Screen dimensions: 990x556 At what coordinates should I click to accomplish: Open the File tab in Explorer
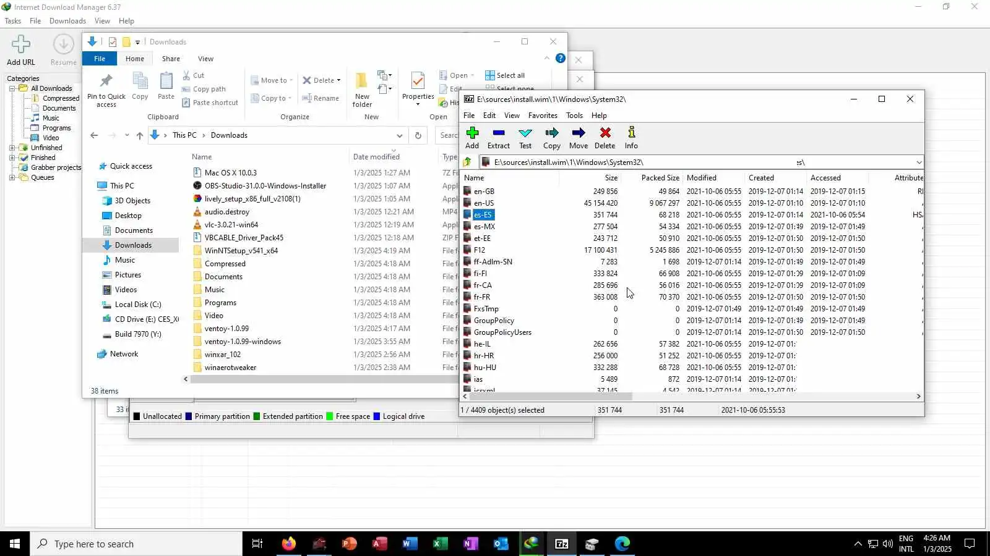coord(100,59)
